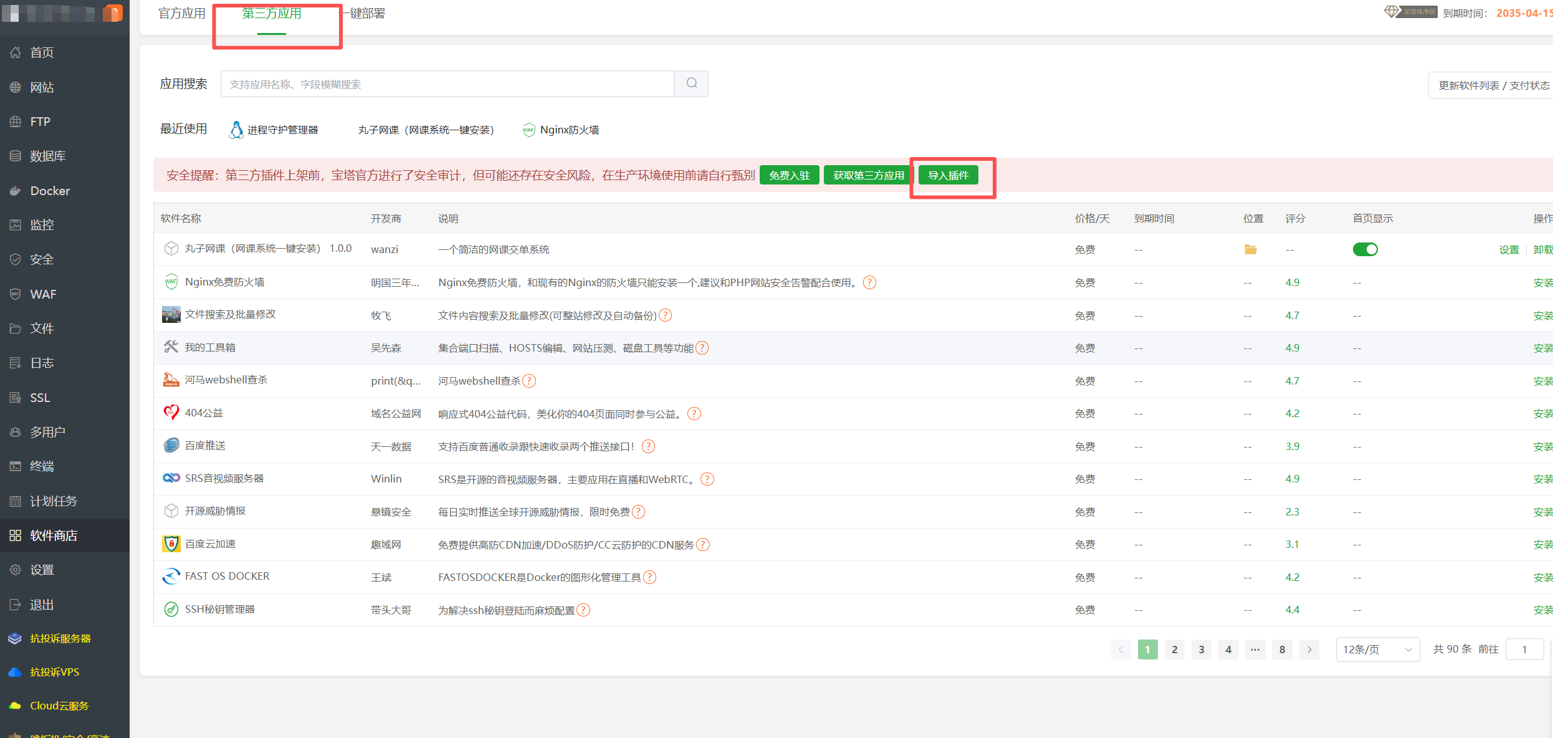Click the SSL certificate icon in sidebar

tap(16, 398)
